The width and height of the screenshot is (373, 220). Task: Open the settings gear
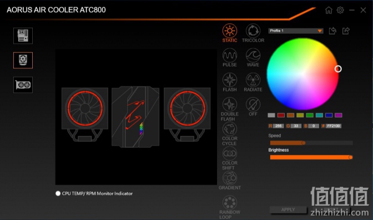340,10
